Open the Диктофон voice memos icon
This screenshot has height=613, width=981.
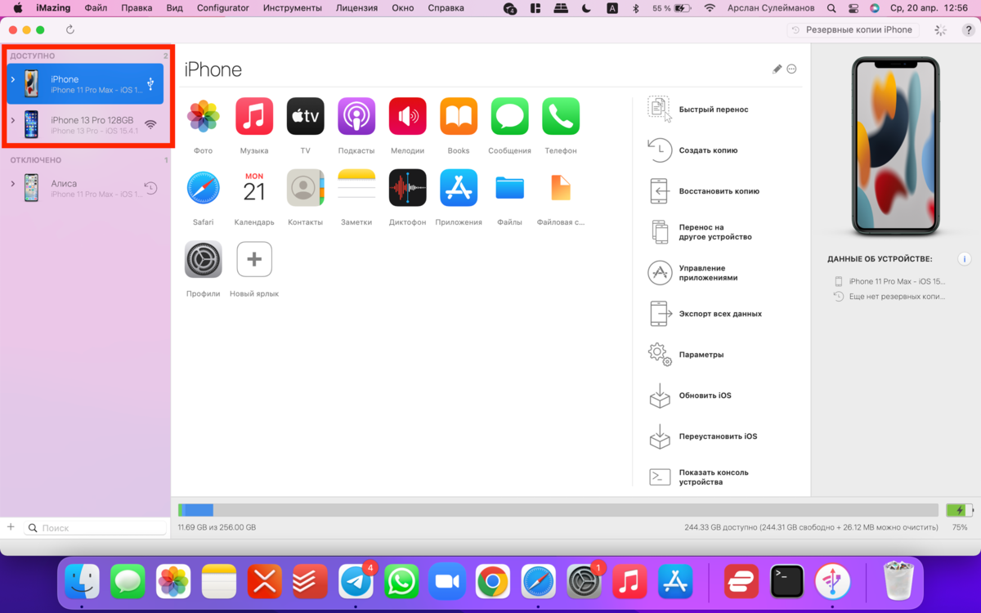407,188
